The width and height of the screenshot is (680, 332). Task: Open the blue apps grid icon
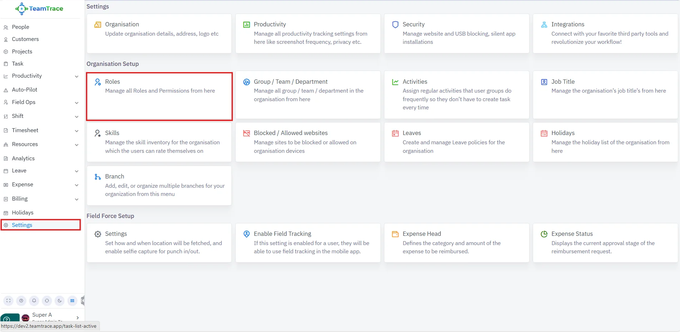[72, 301]
